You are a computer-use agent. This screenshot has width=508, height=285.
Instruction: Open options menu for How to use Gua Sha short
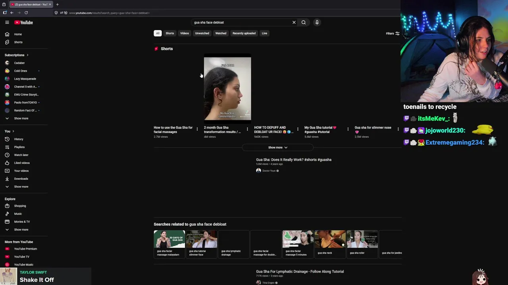197,129
